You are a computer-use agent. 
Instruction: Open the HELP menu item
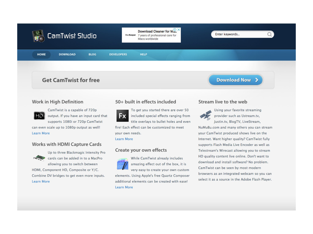click(x=143, y=55)
